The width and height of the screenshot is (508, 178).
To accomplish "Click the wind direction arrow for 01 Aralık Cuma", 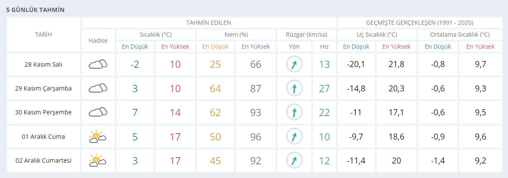I will coord(294,136).
